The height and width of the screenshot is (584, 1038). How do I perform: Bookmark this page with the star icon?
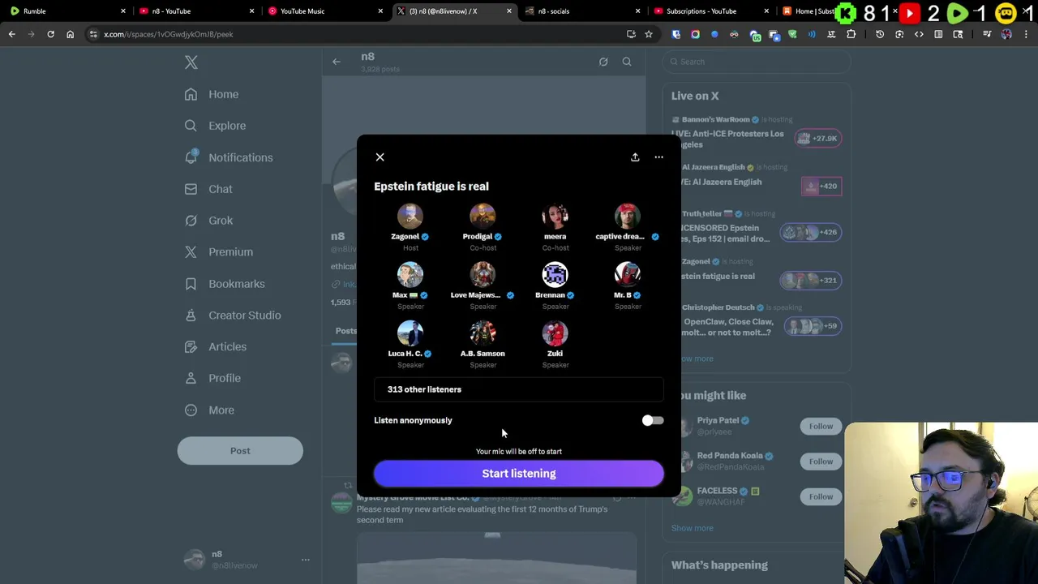tap(649, 34)
